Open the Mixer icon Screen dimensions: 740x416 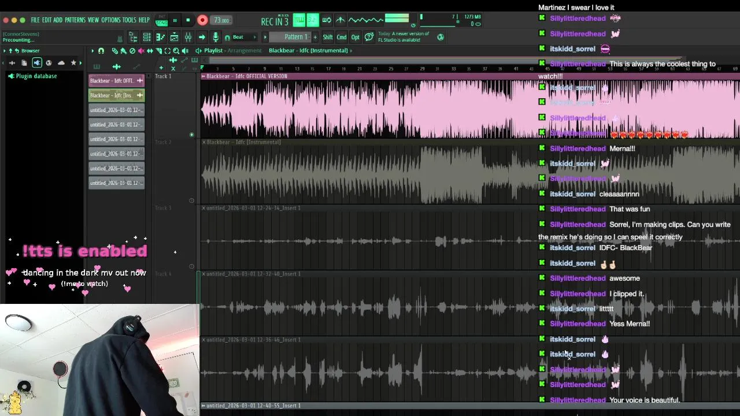pyautogui.click(x=188, y=37)
